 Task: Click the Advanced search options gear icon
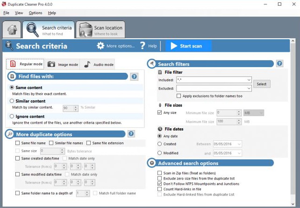tap(152, 163)
